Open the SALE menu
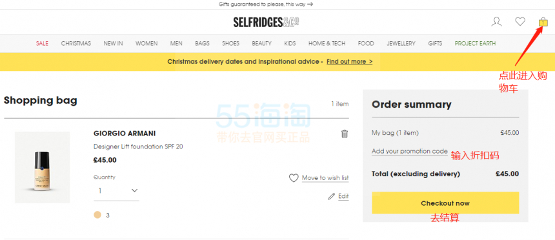This screenshot has height=240, width=555. tap(42, 43)
